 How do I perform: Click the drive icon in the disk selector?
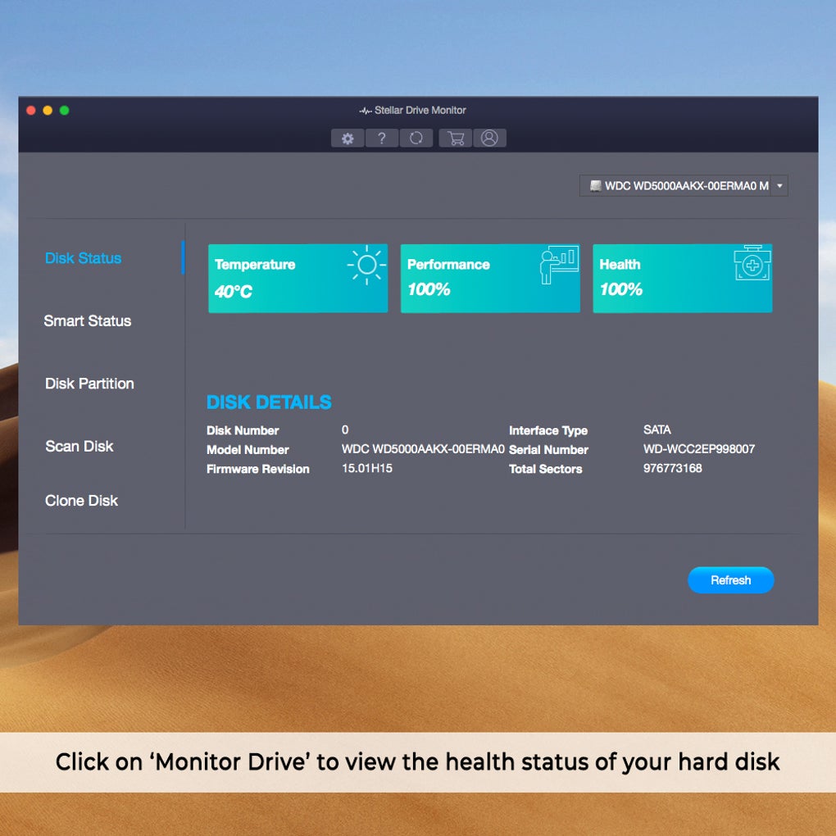pos(596,185)
